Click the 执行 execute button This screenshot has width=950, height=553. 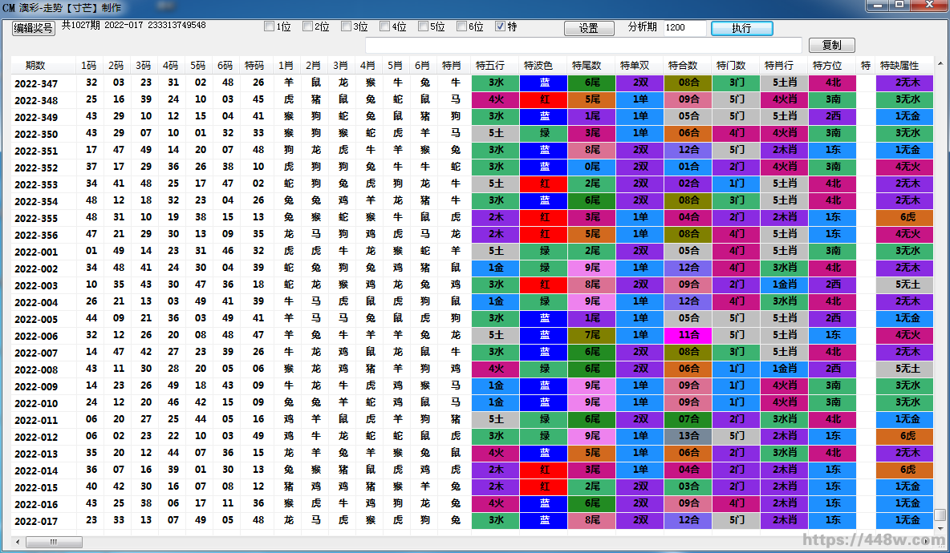click(x=741, y=28)
